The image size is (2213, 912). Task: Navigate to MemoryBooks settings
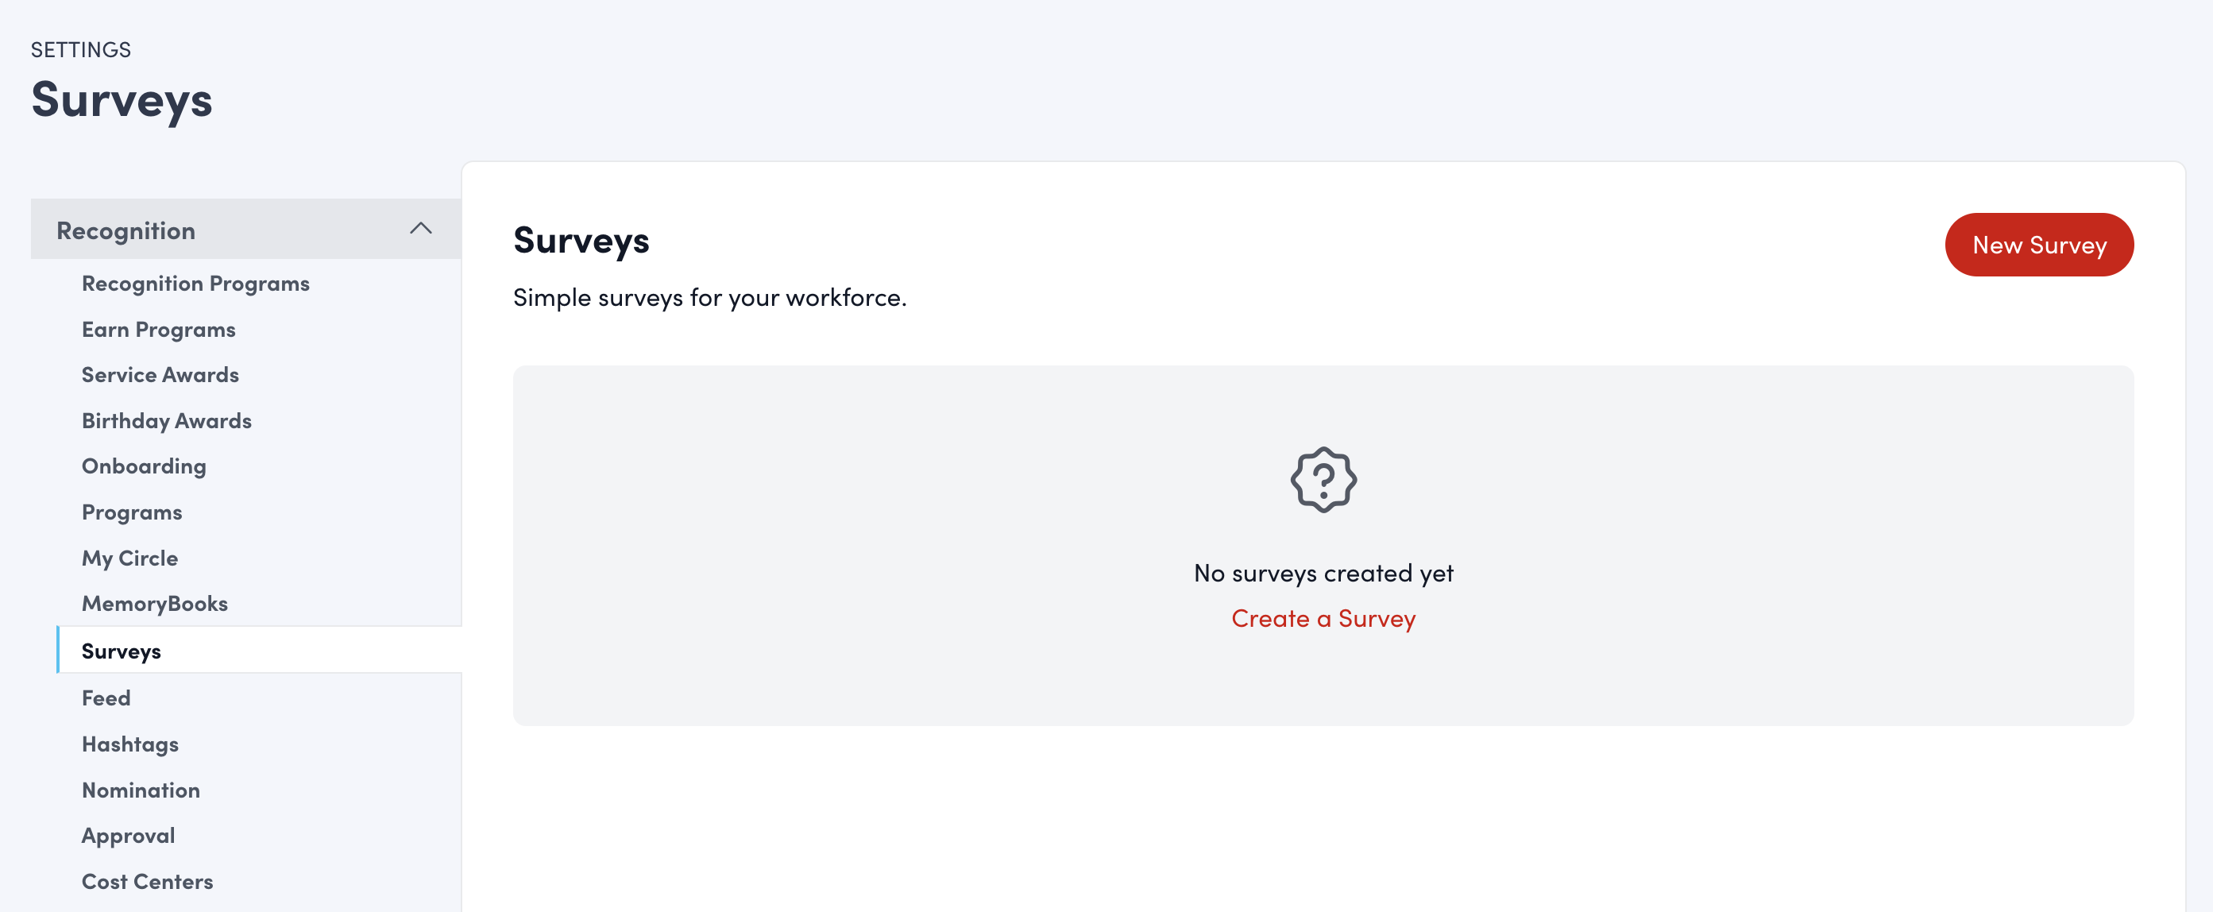coord(155,604)
